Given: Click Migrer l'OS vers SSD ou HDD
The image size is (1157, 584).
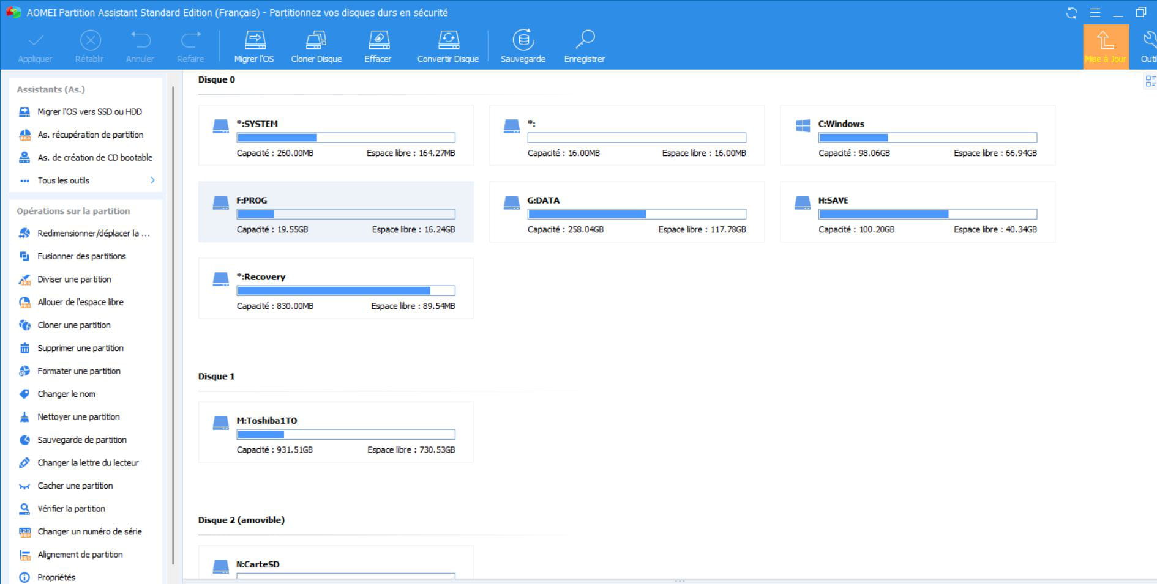Looking at the screenshot, I should click(85, 112).
